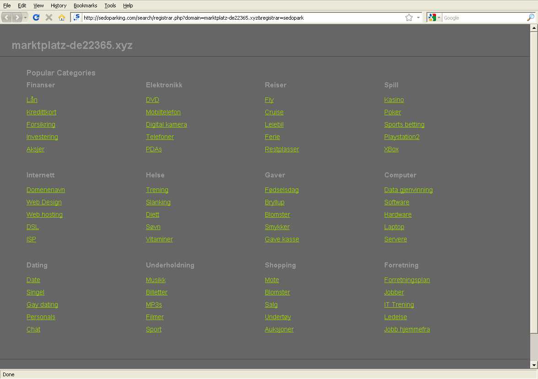The height and width of the screenshot is (379, 538).
Task: Click the site favicon in address bar
Action: pos(77,17)
